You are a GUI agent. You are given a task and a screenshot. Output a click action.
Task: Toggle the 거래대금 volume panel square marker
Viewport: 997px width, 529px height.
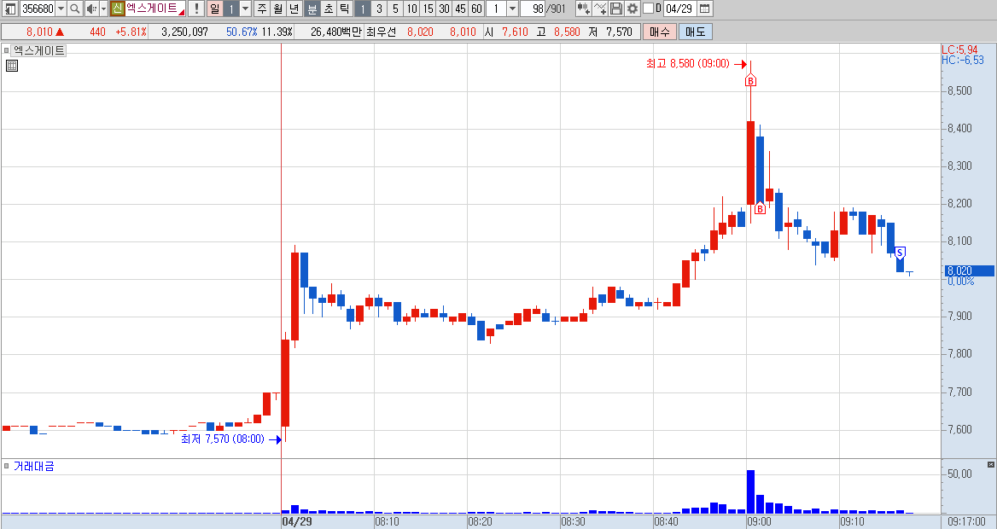[x=6, y=466]
